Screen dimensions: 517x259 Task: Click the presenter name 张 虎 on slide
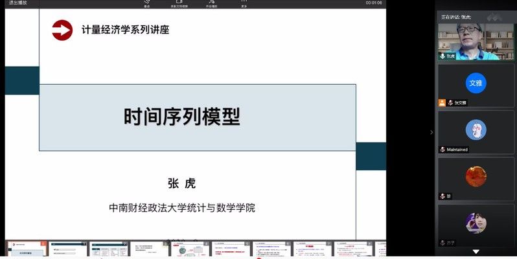tap(181, 183)
